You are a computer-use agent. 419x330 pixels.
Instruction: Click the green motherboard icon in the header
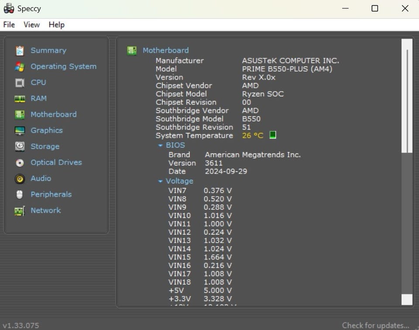click(132, 51)
